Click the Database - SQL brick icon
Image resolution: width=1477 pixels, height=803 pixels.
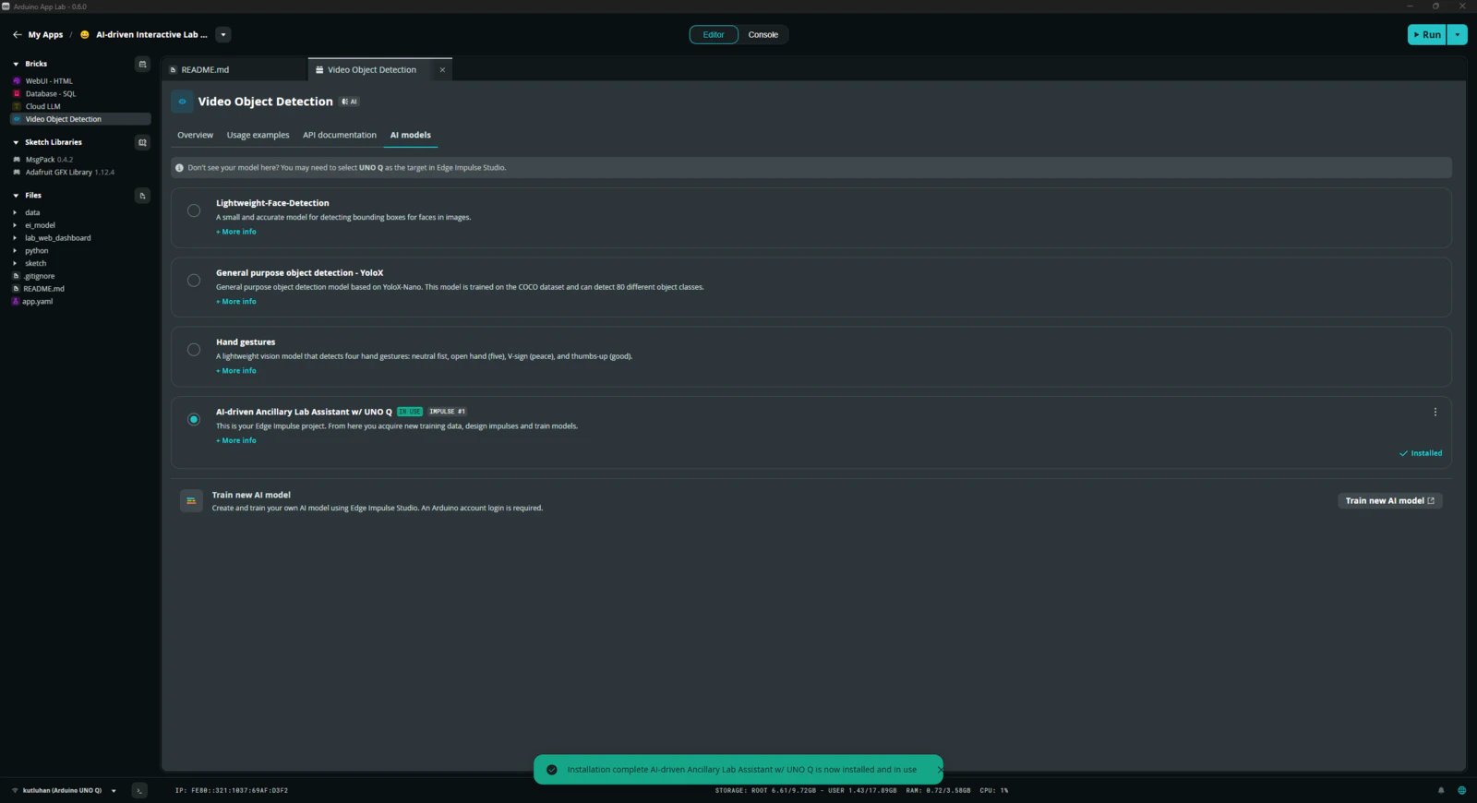17,94
